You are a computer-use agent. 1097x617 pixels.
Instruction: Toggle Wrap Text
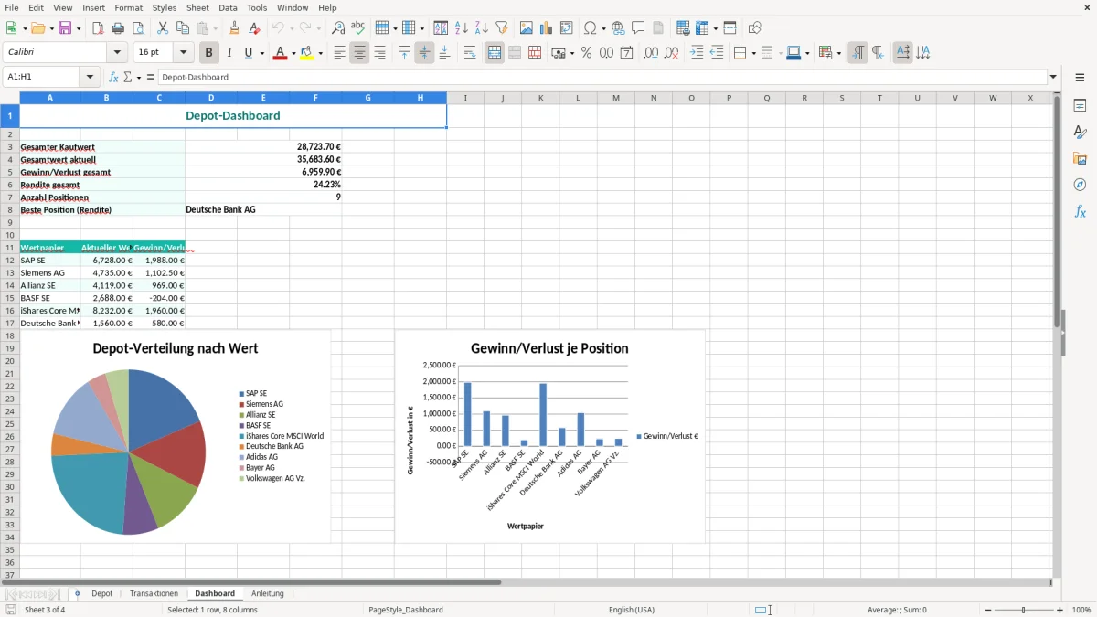469,53
